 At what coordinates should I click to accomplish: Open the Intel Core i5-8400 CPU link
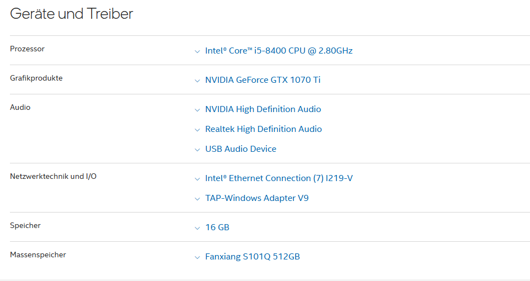(x=279, y=51)
